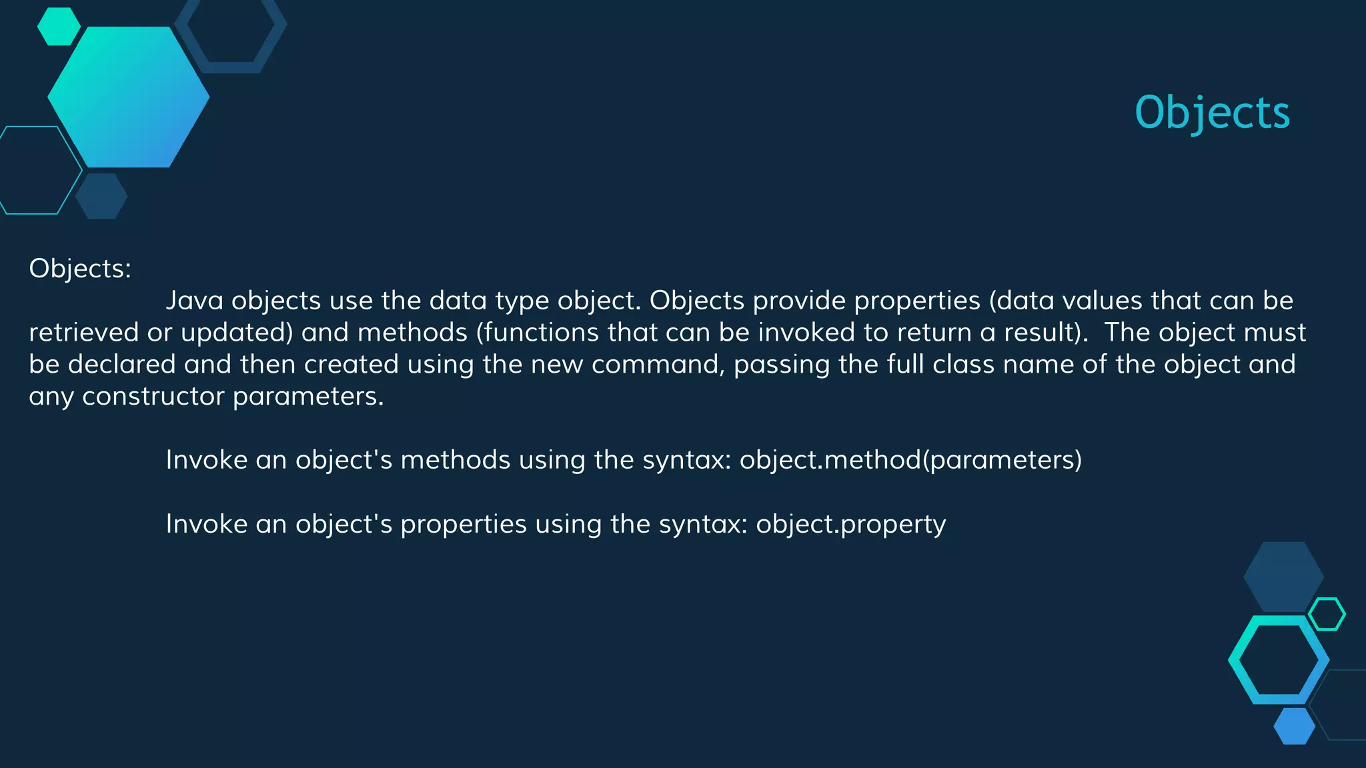Click the text "any constructor parameters."
The width and height of the screenshot is (1366, 768).
pyautogui.click(x=206, y=397)
